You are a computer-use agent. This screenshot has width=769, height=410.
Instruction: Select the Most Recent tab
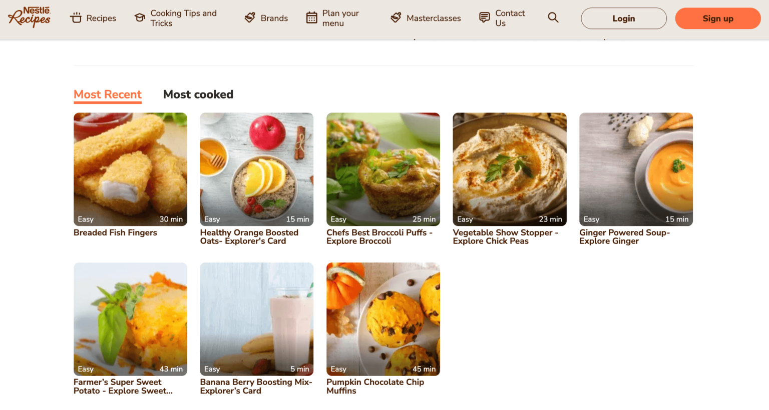(x=107, y=94)
